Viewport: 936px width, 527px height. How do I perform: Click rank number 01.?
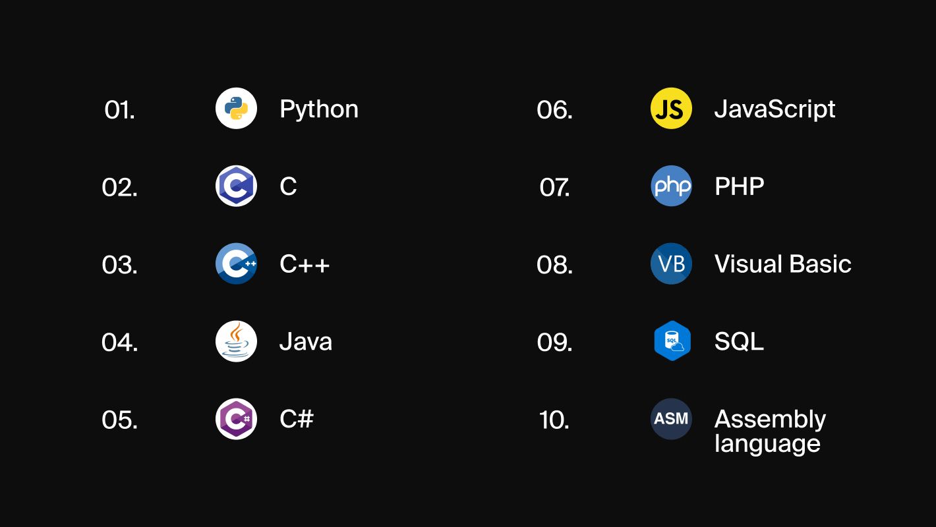click(x=119, y=110)
